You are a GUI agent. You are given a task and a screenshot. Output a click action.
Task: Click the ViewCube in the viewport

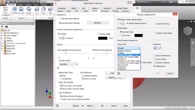click(x=187, y=31)
